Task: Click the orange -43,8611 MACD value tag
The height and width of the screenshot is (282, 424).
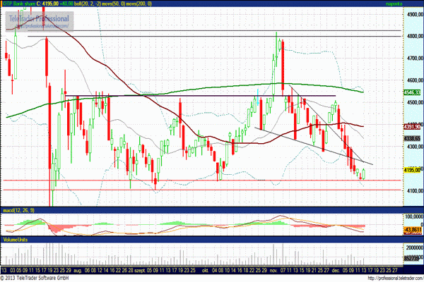Action: [413, 230]
